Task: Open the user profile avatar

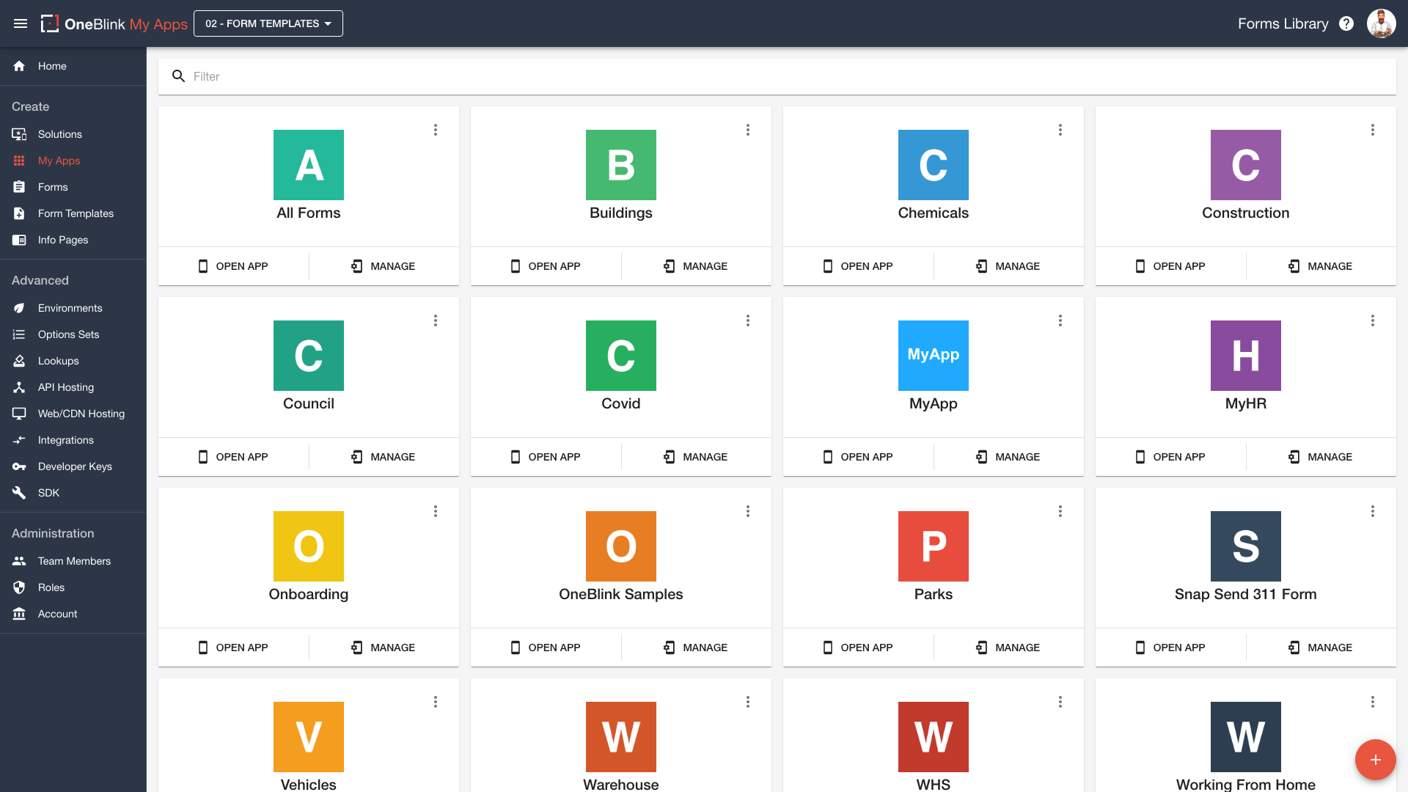Action: [x=1381, y=23]
